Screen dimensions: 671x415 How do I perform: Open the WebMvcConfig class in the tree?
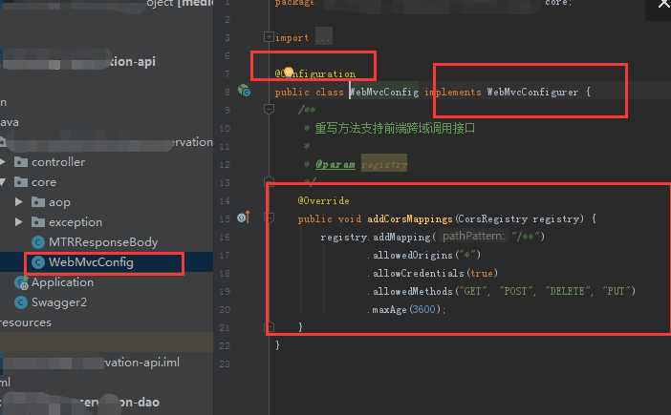tap(91, 262)
